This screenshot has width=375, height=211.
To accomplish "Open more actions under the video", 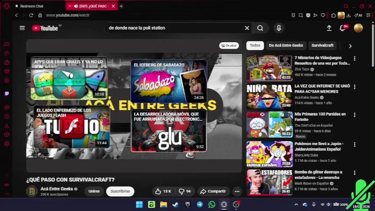I will pos(237,191).
